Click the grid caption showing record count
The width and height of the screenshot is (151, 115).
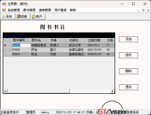pos(59,35)
